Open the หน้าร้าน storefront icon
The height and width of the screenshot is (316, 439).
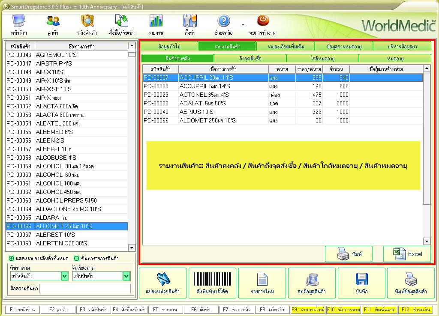(x=19, y=21)
